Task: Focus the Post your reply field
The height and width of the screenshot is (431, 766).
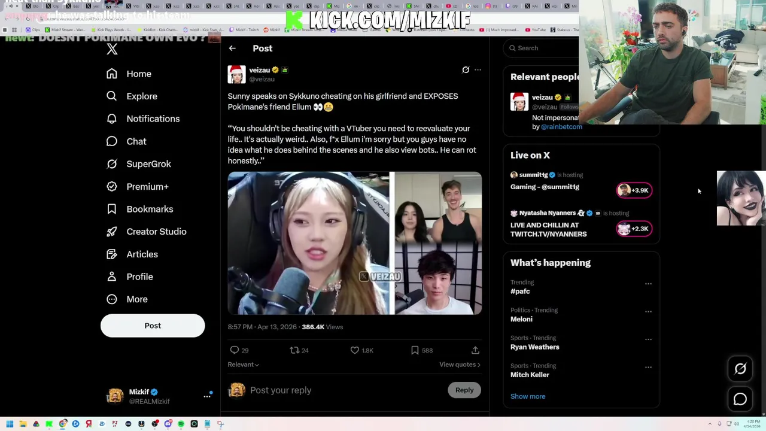Action: pos(346,390)
